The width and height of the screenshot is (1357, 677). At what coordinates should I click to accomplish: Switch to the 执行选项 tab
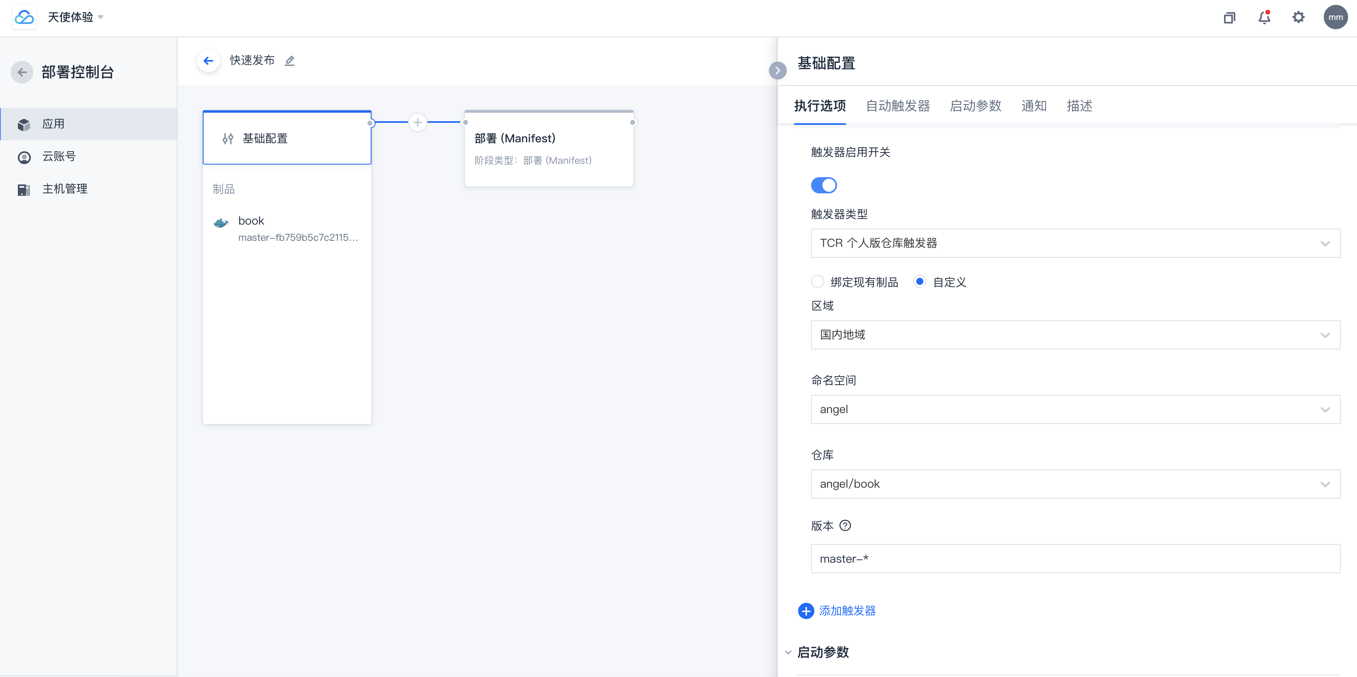pyautogui.click(x=820, y=106)
